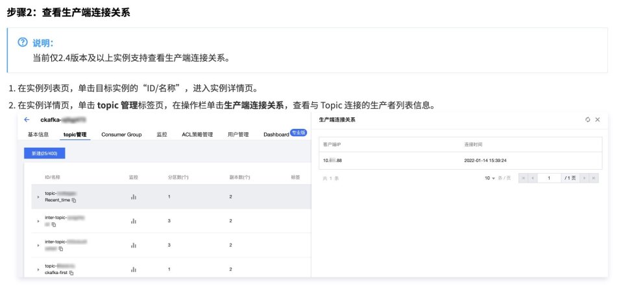The image size is (623, 287).
Task: Copy the Recent_time topic name
Action: point(73,200)
